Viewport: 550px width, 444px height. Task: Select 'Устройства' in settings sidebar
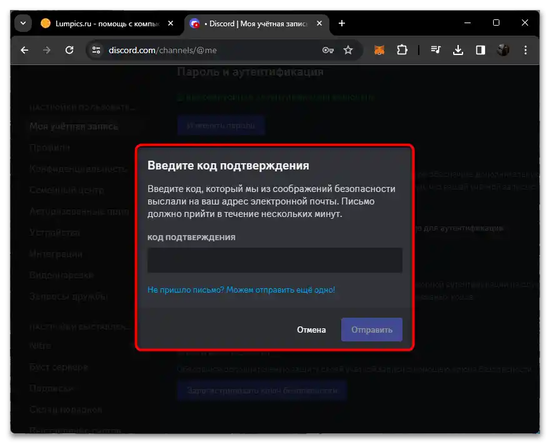pos(55,233)
